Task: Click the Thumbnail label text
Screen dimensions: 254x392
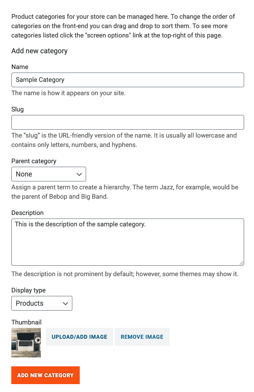Action: click(26, 322)
